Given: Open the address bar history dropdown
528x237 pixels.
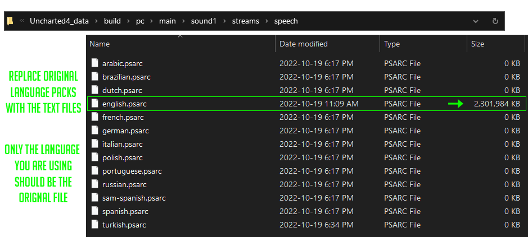Looking at the screenshot, I should click(476, 21).
